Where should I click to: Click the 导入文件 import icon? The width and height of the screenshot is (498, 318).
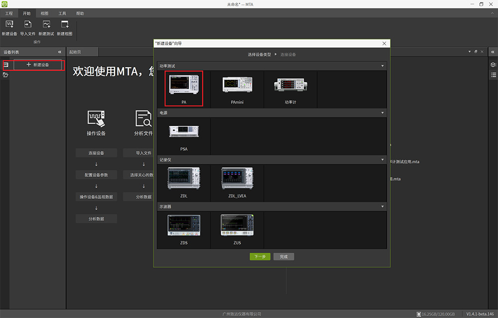tap(28, 25)
